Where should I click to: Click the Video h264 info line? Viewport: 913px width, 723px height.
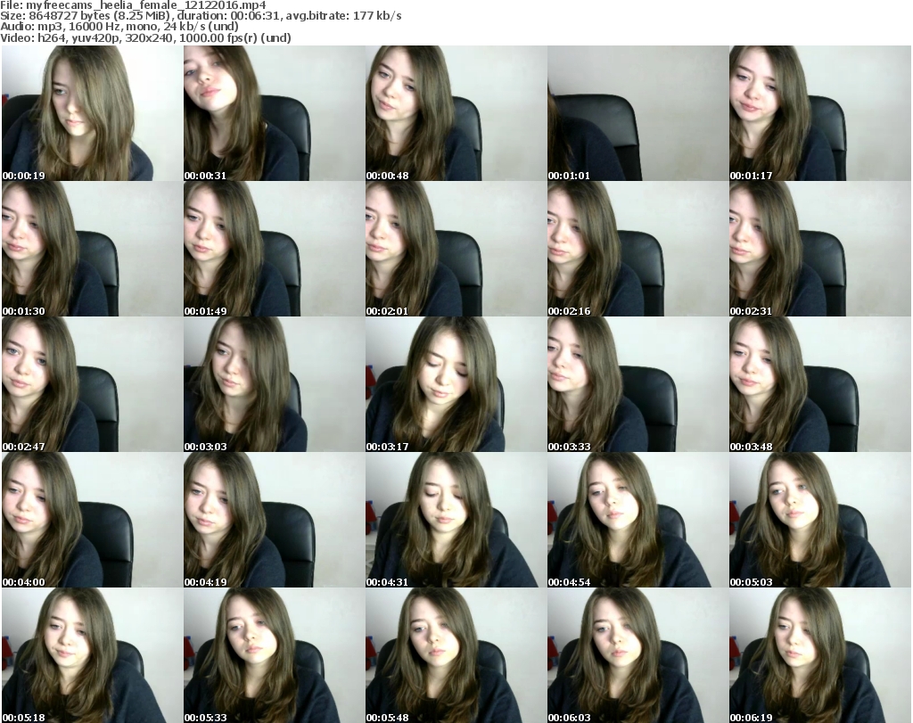tap(145, 37)
